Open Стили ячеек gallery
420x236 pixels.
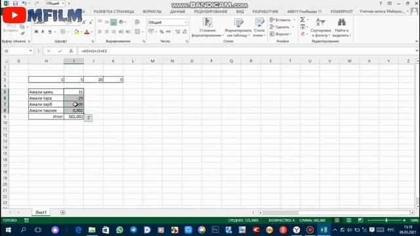(x=259, y=28)
